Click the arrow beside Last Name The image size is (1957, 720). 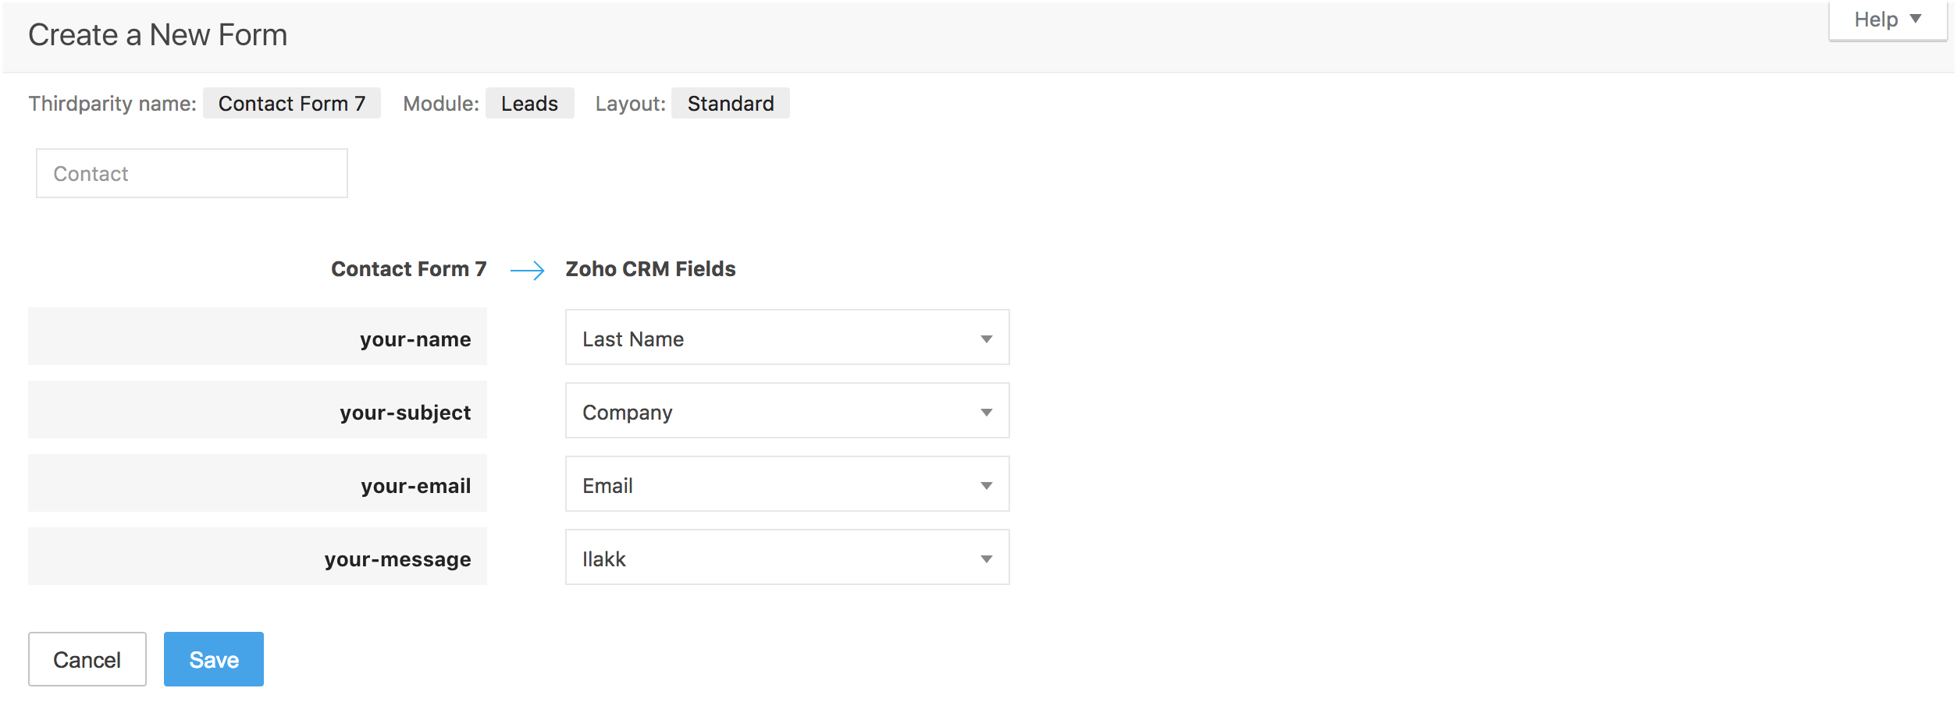coord(986,339)
